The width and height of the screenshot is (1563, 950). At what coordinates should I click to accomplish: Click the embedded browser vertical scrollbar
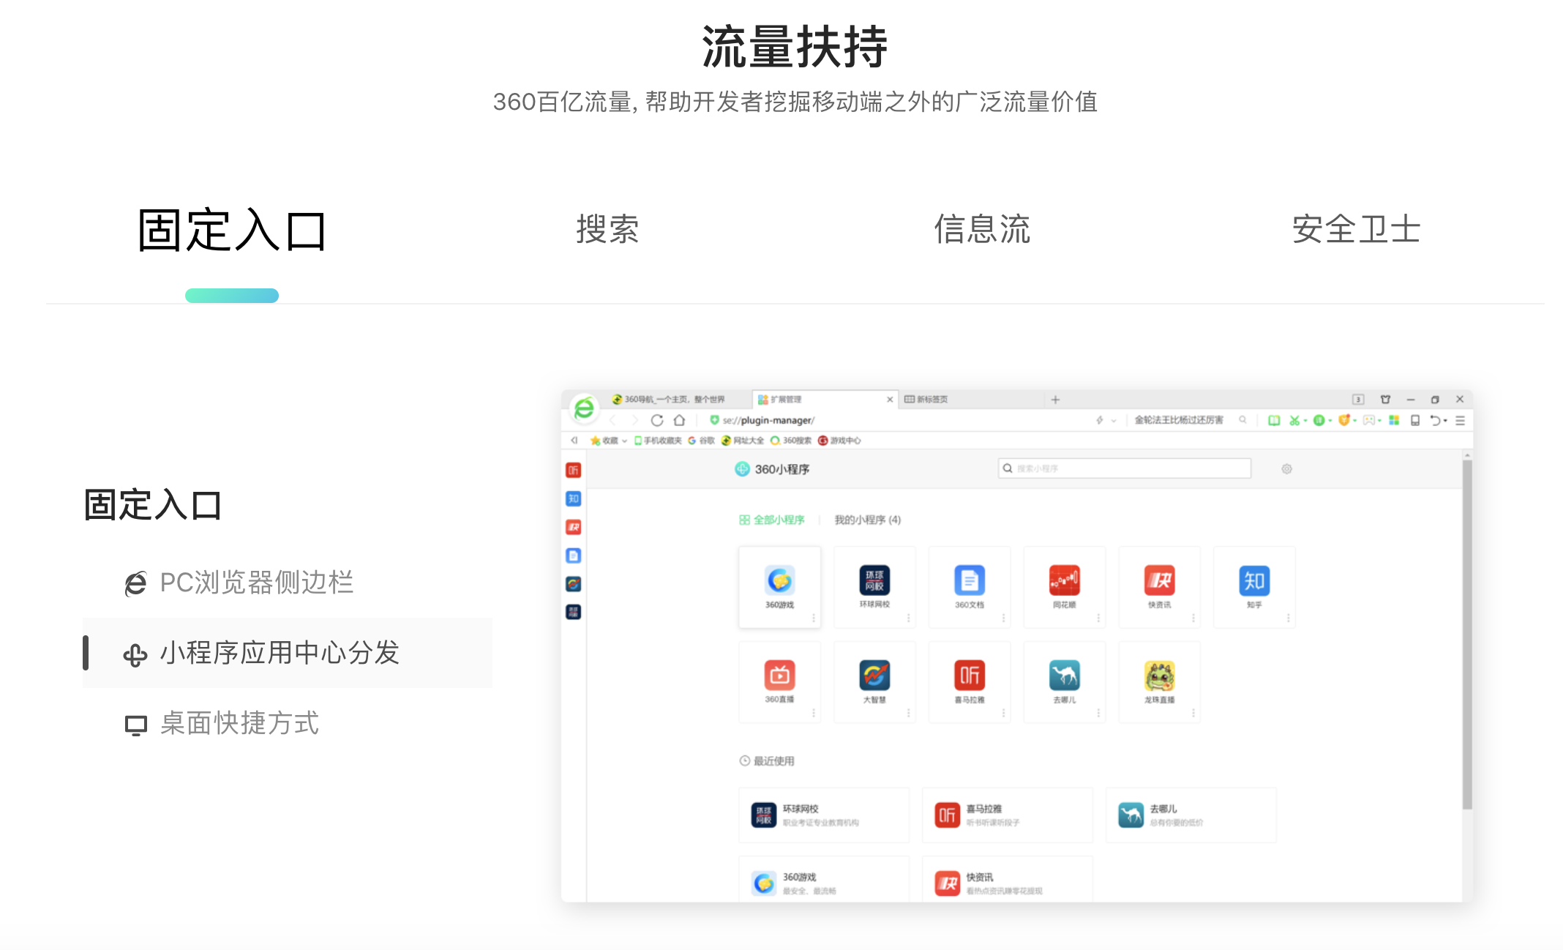pos(1467,633)
